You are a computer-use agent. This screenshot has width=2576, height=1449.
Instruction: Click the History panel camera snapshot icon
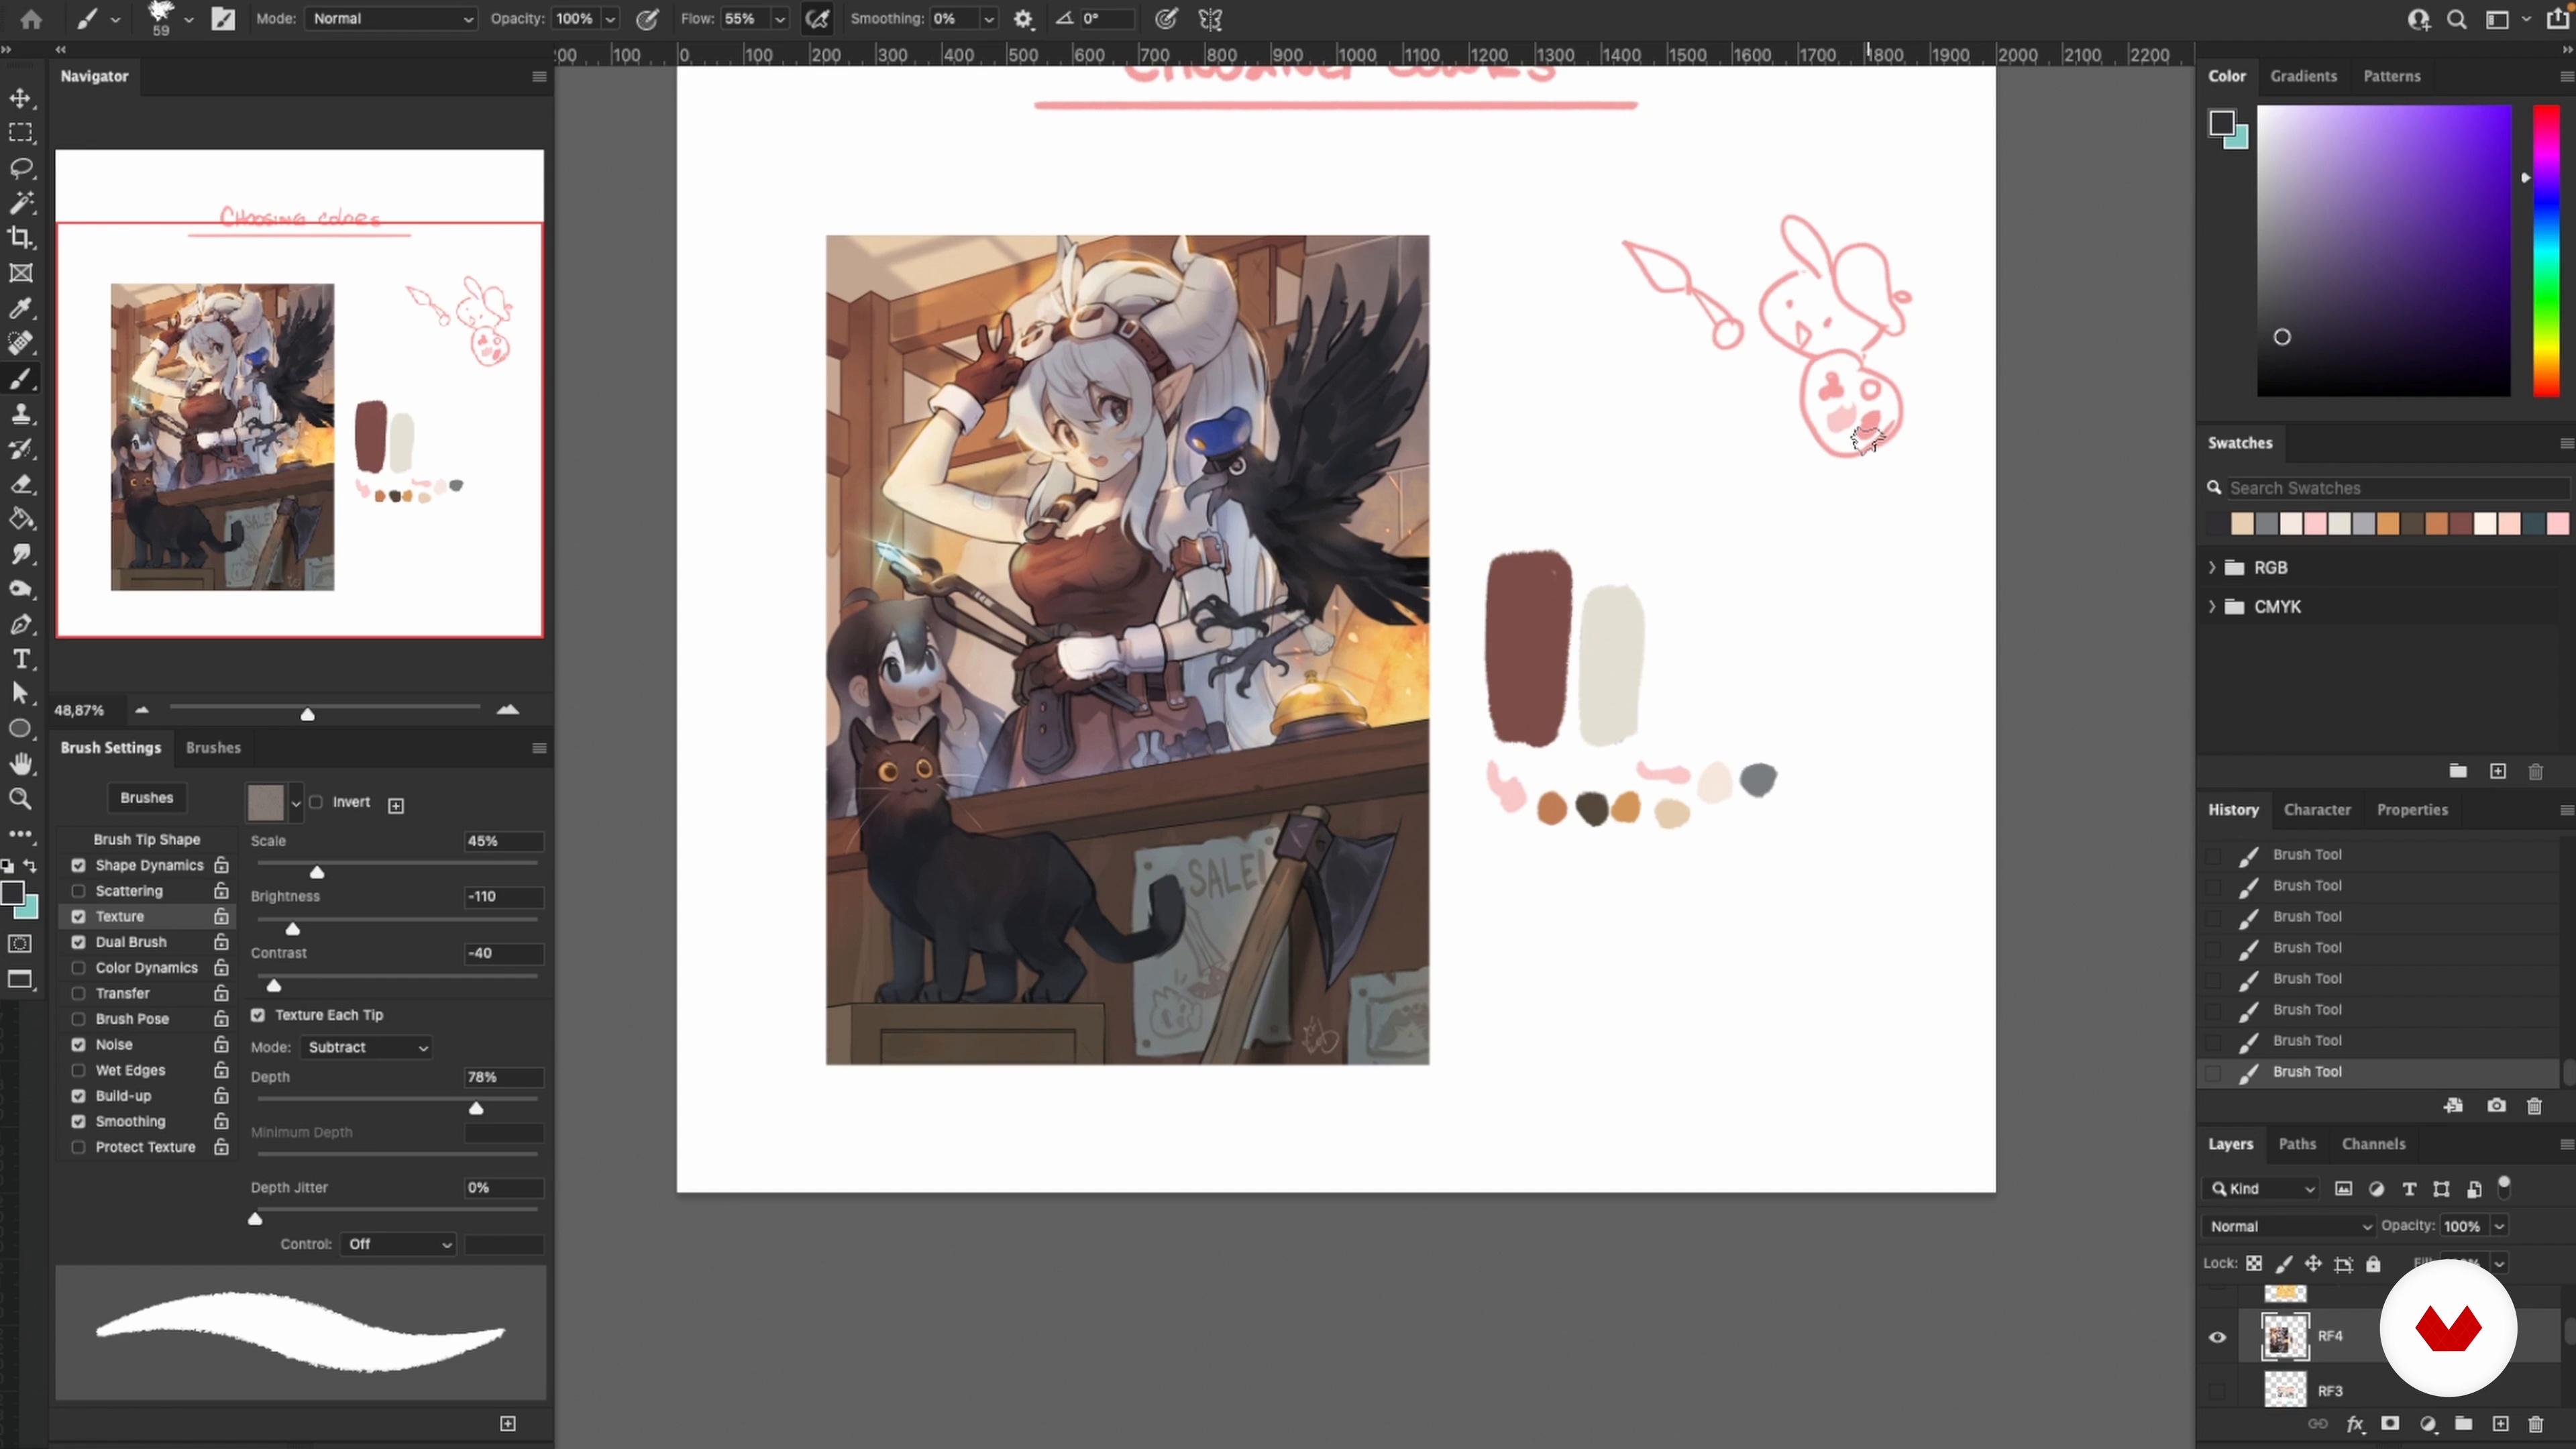tap(2497, 1105)
